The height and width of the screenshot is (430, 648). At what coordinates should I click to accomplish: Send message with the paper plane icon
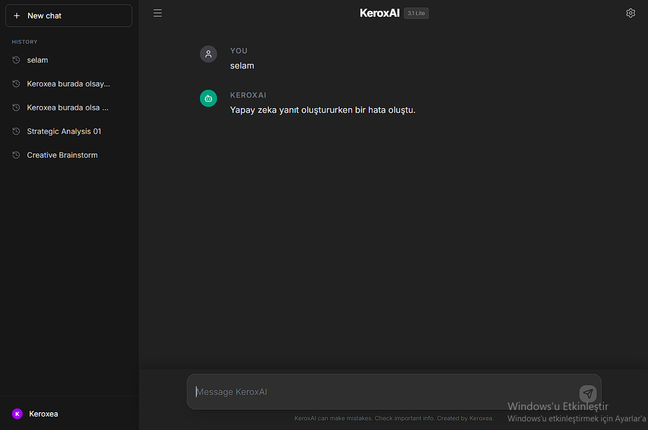point(588,393)
